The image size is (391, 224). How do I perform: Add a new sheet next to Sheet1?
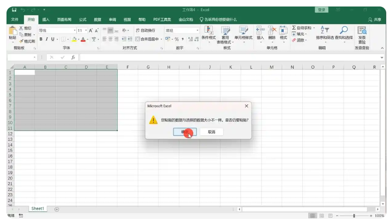(x=57, y=209)
